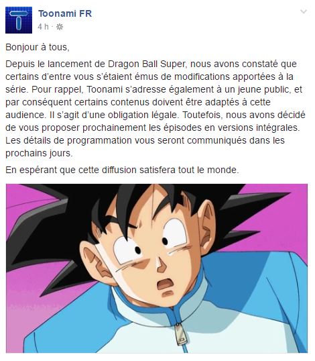Click the greeting line Bonjour à tous
This screenshot has height=361, width=315.
tap(38, 47)
